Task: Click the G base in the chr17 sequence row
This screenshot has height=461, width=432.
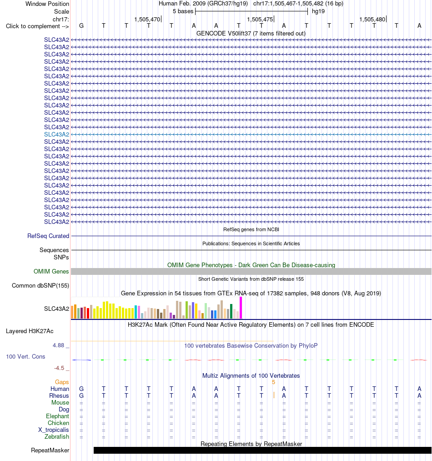Action: [81, 26]
